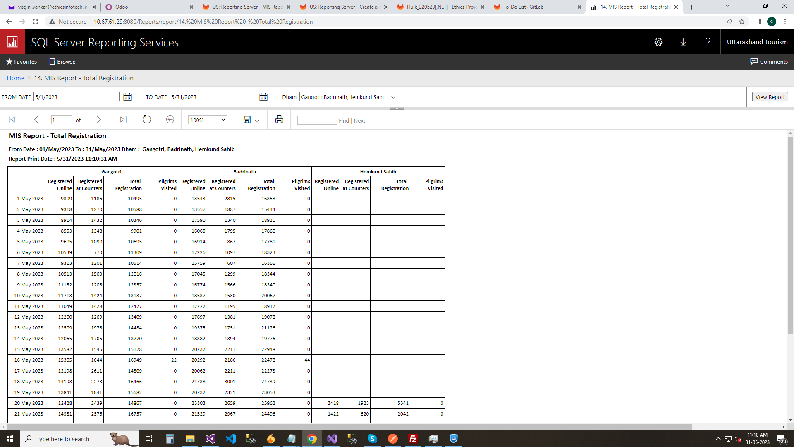This screenshot has height=447, width=794.
Task: Click the SSRS settings gear icon
Action: click(658, 42)
